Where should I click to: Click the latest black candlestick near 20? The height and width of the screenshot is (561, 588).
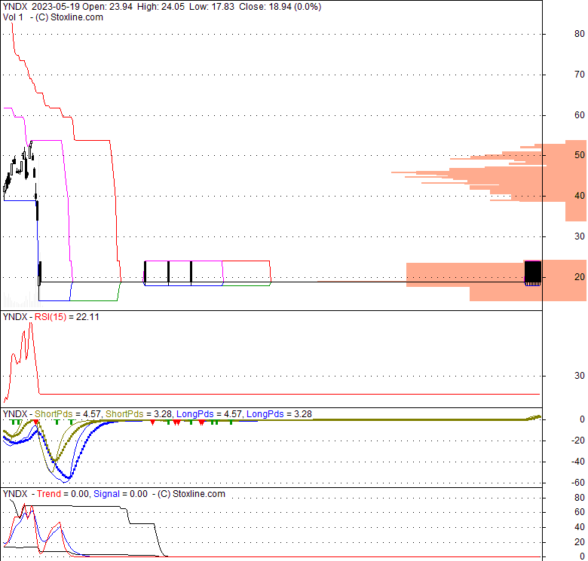532,273
